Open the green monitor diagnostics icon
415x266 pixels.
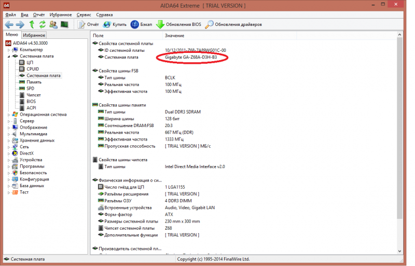point(64,24)
